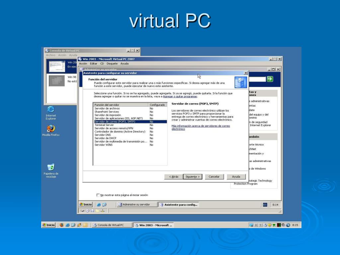This screenshot has height=255, width=340.
Task: Select 'Servidor de archivos' in the list
Action: coord(130,109)
